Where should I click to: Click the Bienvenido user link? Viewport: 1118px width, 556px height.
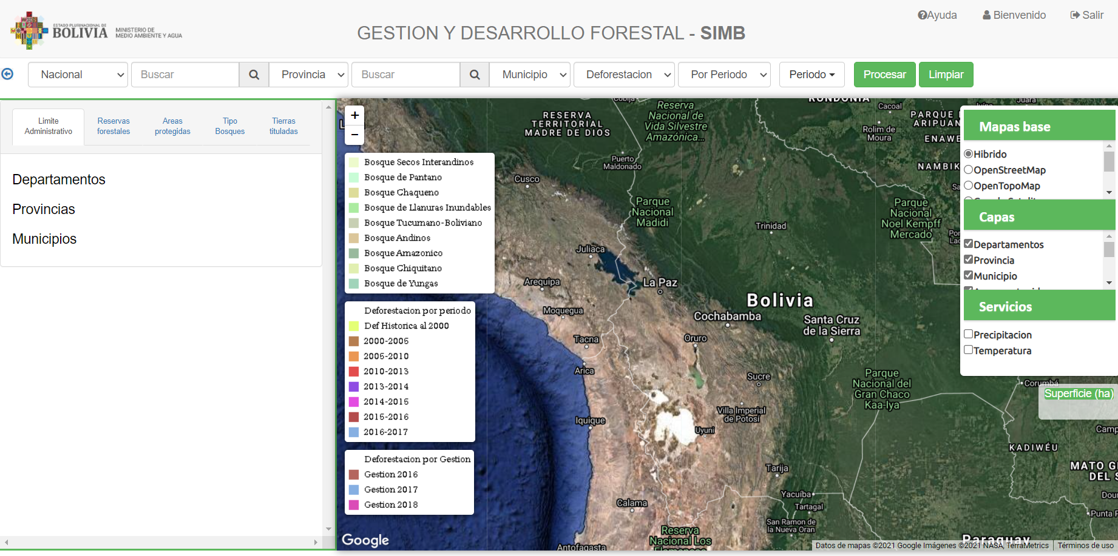pyautogui.click(x=1014, y=15)
